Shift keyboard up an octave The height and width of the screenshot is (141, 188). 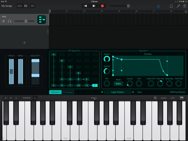click(x=16, y=98)
